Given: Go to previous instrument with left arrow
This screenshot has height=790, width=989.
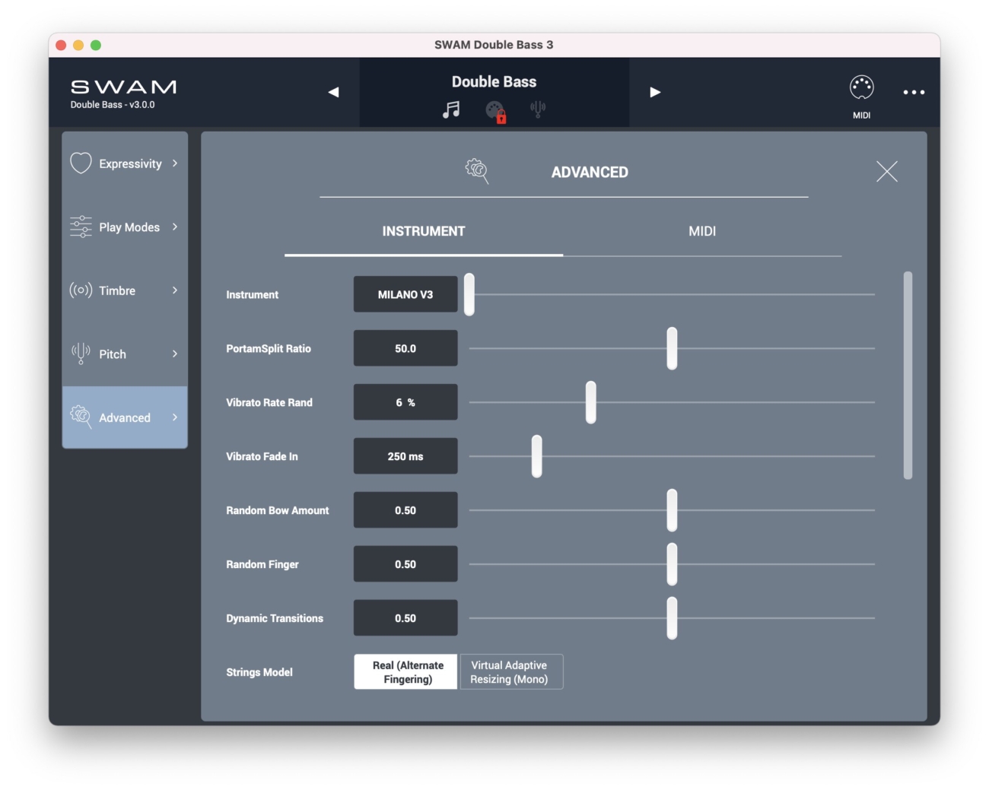Looking at the screenshot, I should [x=333, y=92].
